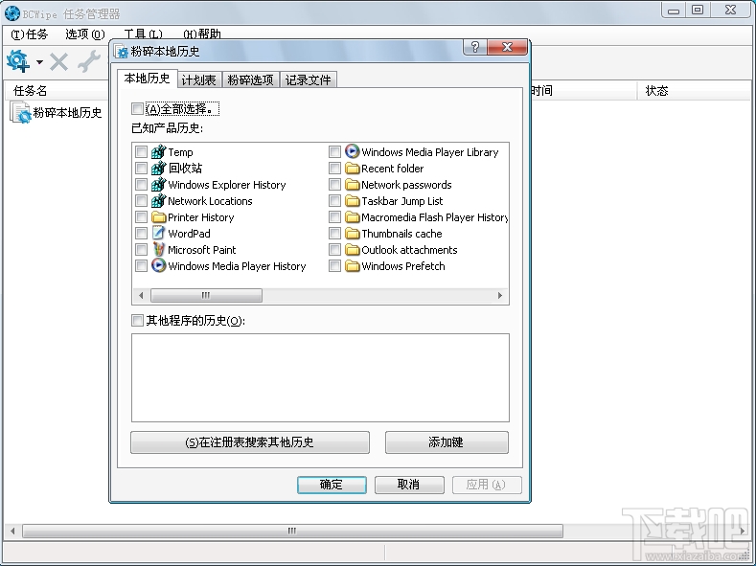Click left arrow of product list scrollbar
The image size is (756, 566).
pyautogui.click(x=141, y=295)
